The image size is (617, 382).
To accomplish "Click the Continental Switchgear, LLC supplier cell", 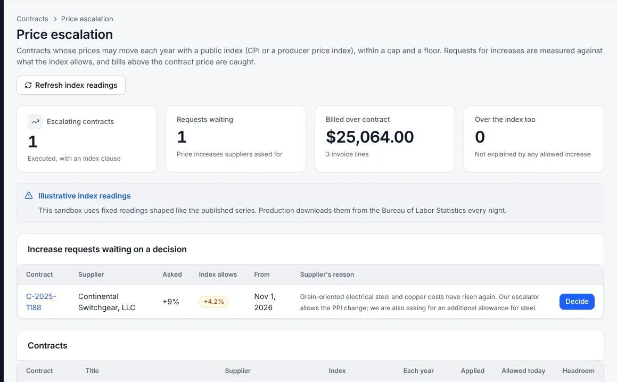I will (x=106, y=302).
